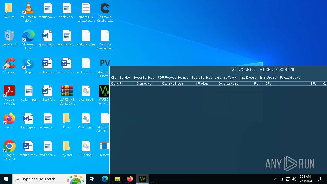Select the watchespro image file
Image resolution: width=327 pixels, height=184 pixels.
[67, 38]
